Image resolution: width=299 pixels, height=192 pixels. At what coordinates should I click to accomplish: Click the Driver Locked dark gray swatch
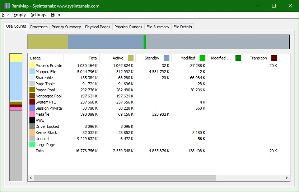coord(32,126)
